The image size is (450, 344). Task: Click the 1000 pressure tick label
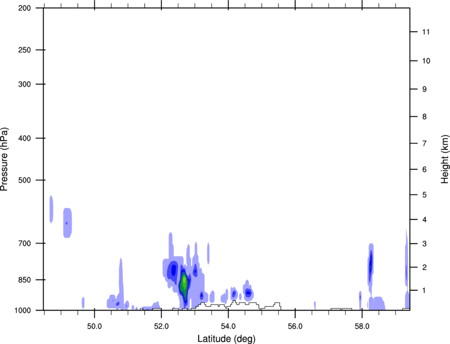[22, 310]
